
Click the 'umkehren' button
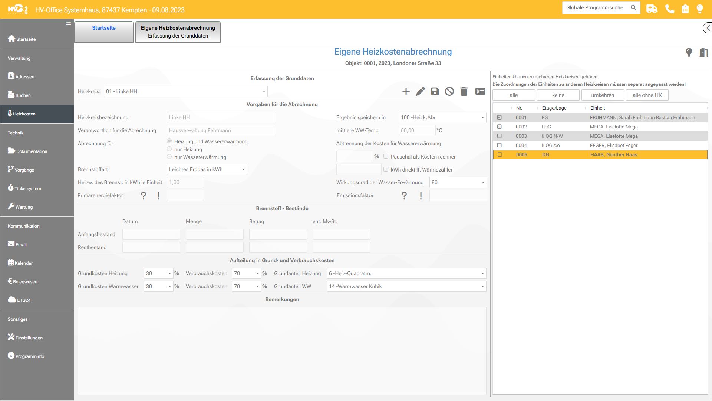603,95
